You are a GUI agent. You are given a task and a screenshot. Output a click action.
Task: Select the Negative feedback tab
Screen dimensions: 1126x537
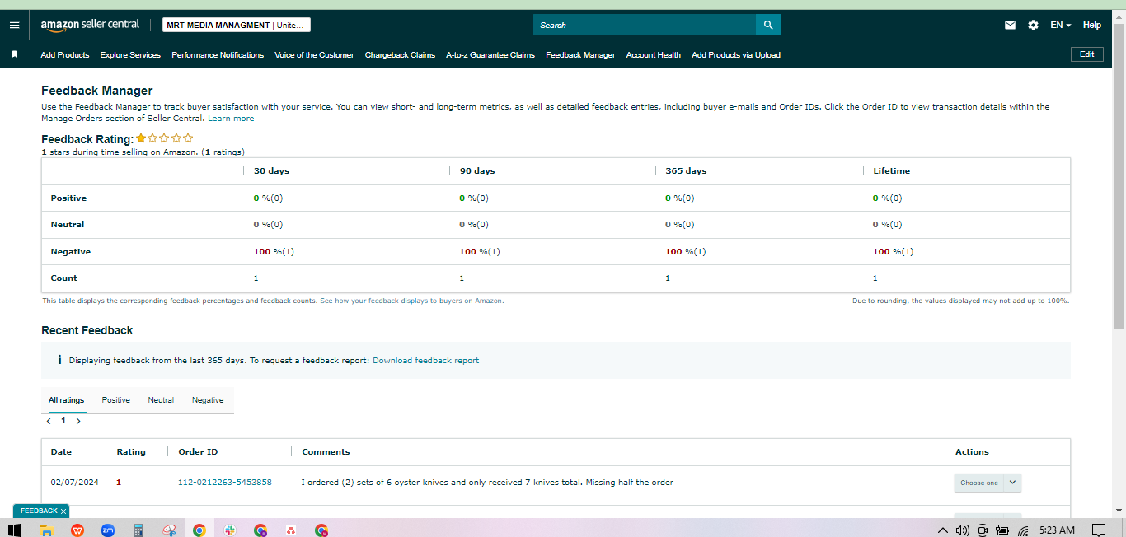tap(208, 400)
